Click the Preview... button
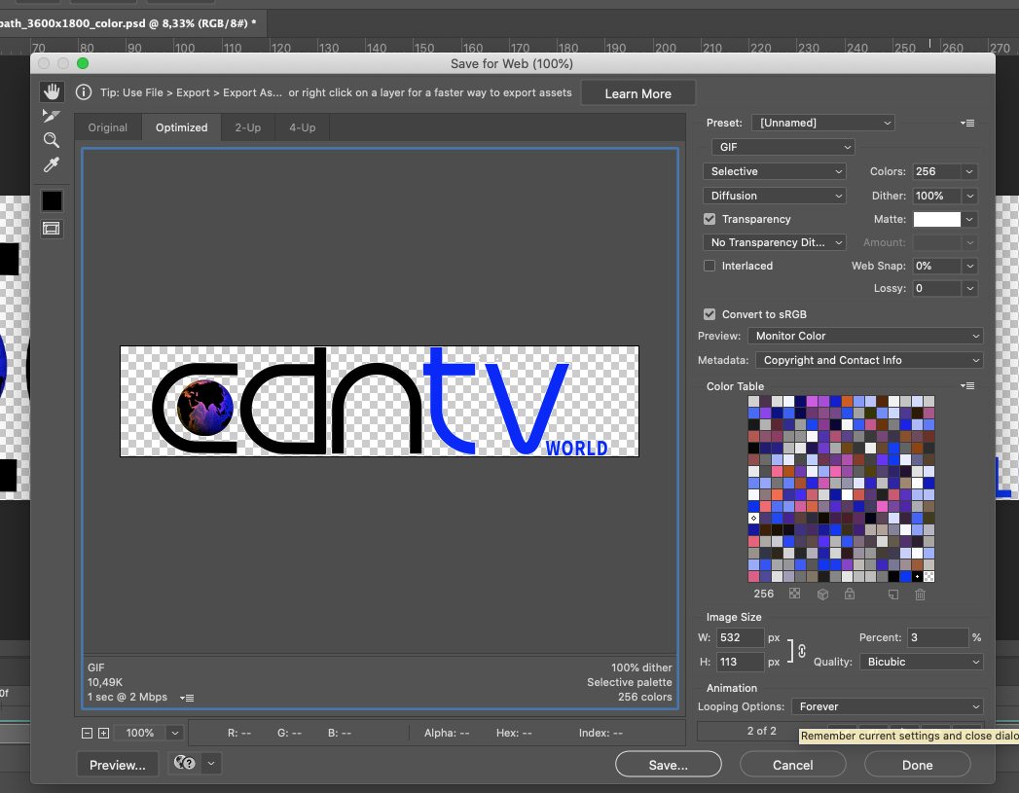This screenshot has width=1019, height=793. click(x=118, y=765)
